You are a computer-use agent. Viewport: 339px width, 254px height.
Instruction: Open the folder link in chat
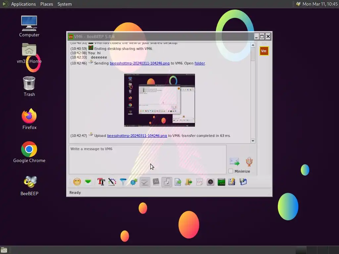click(200, 63)
